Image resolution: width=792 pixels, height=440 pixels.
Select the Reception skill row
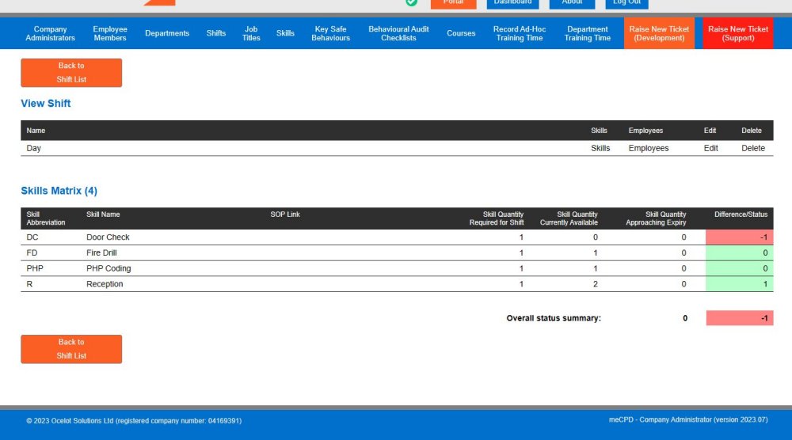[x=105, y=284]
